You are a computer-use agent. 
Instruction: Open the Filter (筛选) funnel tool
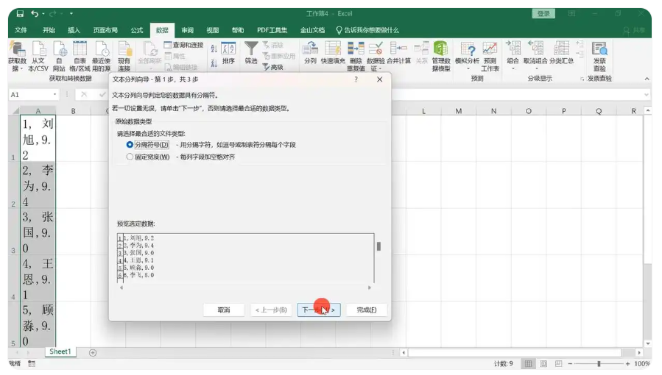[x=251, y=51]
